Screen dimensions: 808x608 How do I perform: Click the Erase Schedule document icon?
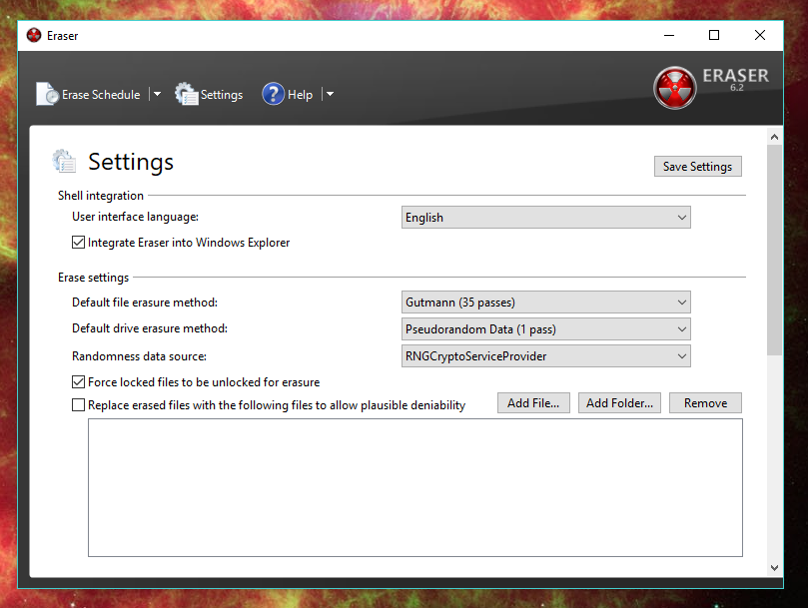coord(47,94)
